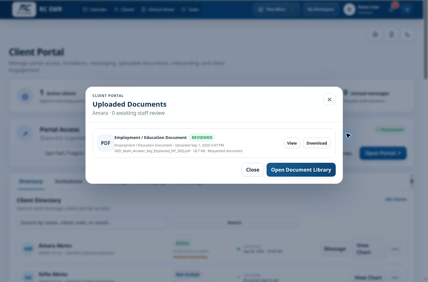The image size is (428, 282).
Task: Open Clinical Notes in the top navigation
Action: click(158, 9)
